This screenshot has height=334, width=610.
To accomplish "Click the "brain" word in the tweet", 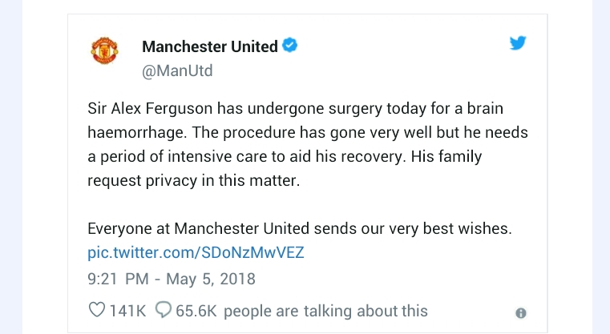I will 480,108.
